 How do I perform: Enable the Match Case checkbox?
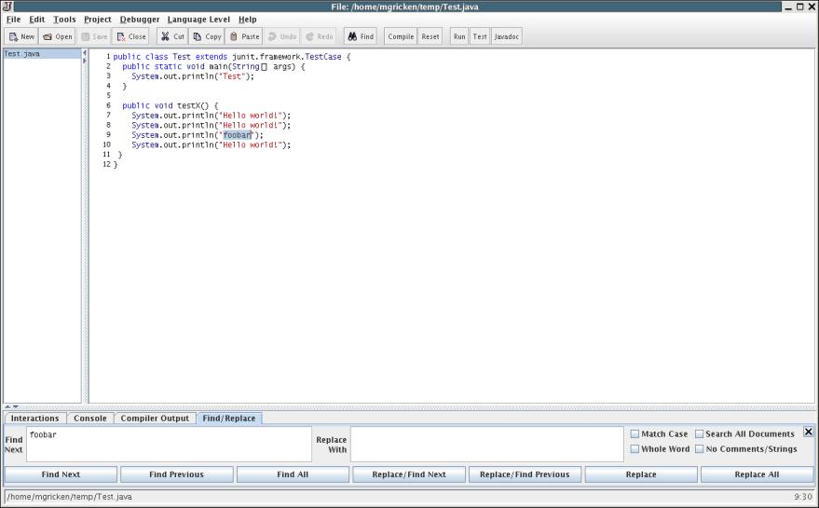tap(635, 434)
